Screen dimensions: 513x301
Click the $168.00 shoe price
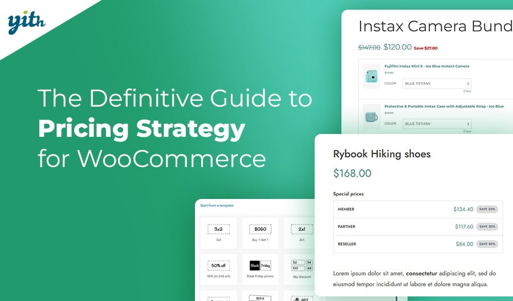point(352,173)
